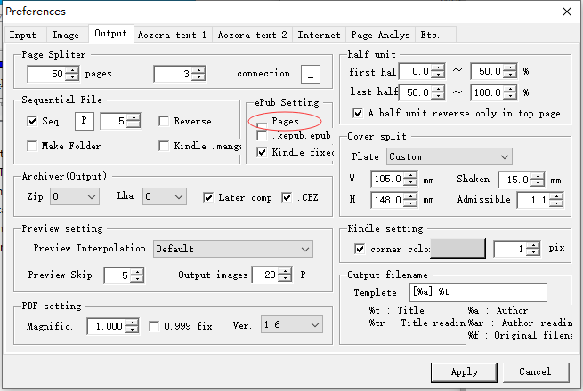Increase Kindle corner pix value
583x391 pixels.
click(x=533, y=245)
